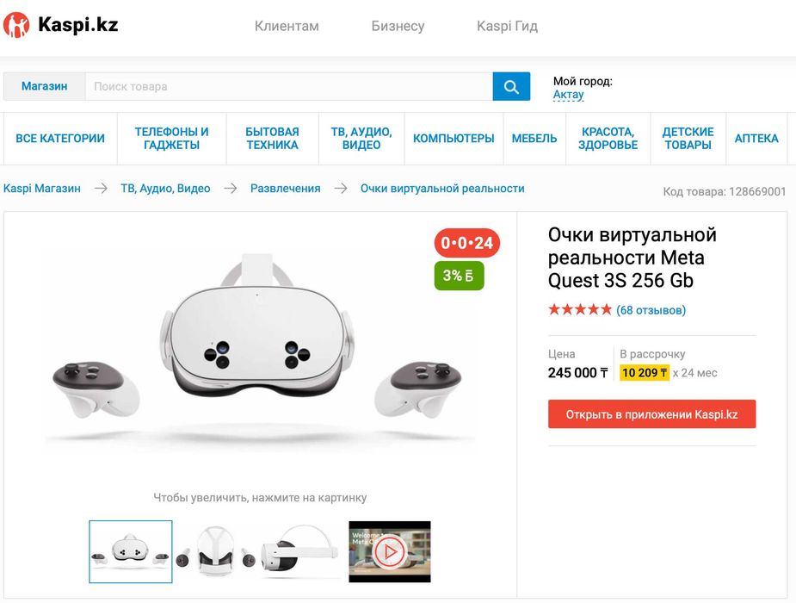
Task: Open the КОМПЬЮТЕРЫ category
Action: tap(454, 138)
